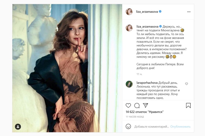Open the three-dot more options menu
205x136 pixels.
click(189, 12)
